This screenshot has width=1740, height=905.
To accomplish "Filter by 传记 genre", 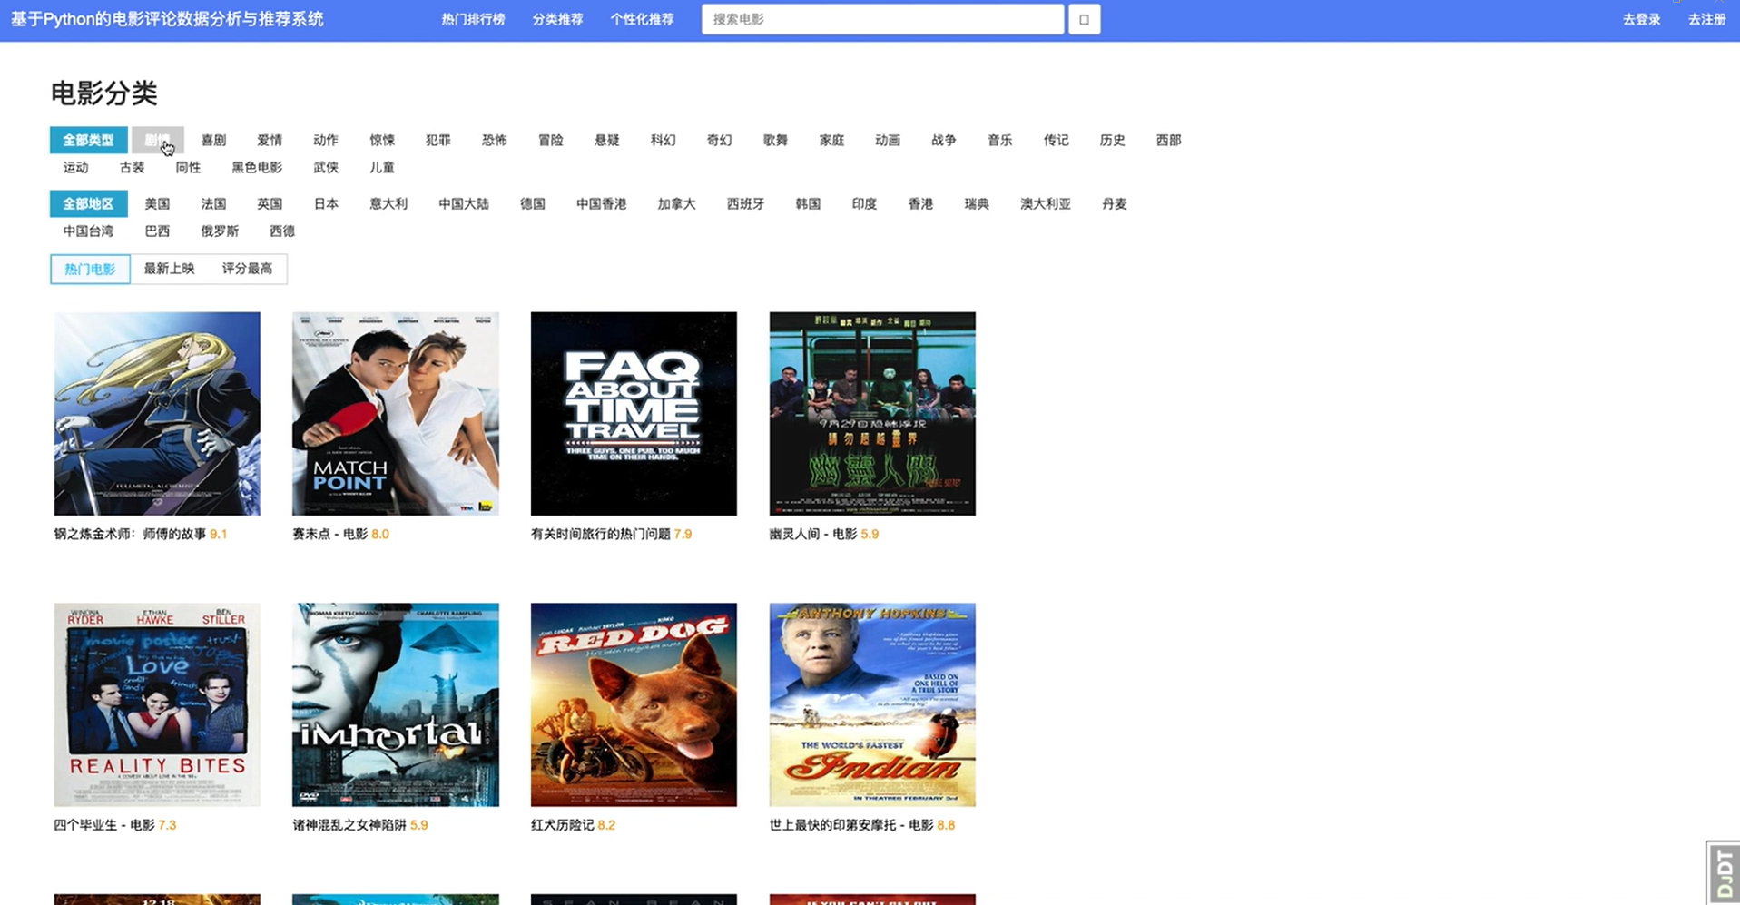I will point(1057,140).
